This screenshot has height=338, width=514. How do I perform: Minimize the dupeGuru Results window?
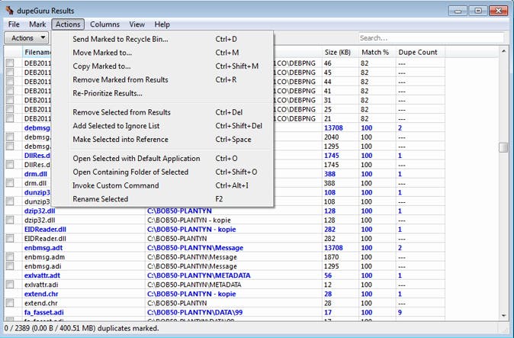459,10
